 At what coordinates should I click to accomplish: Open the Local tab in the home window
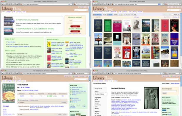[24, 12]
